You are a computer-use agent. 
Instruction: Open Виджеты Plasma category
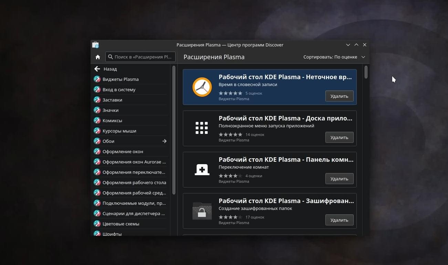130,79
